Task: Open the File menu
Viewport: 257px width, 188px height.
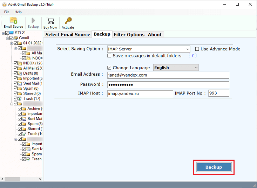Action: point(7,12)
